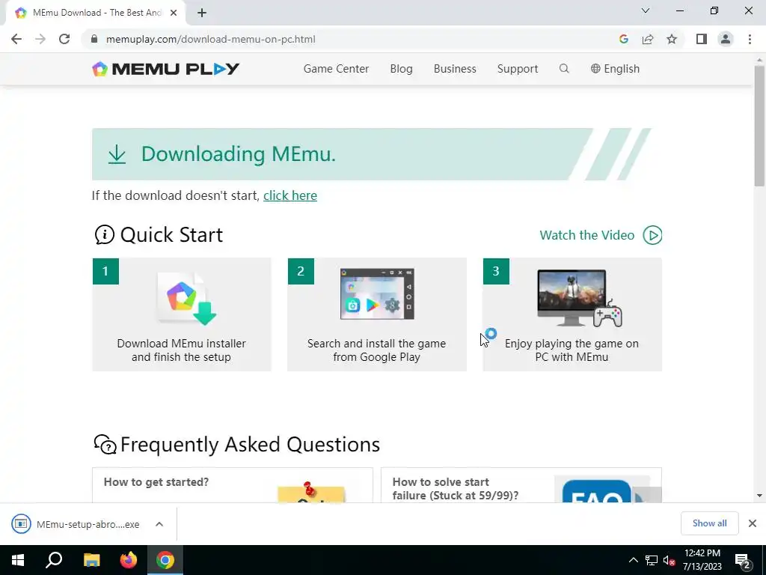Change language from English

tap(615, 69)
